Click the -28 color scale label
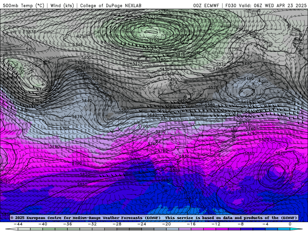 click(117, 224)
